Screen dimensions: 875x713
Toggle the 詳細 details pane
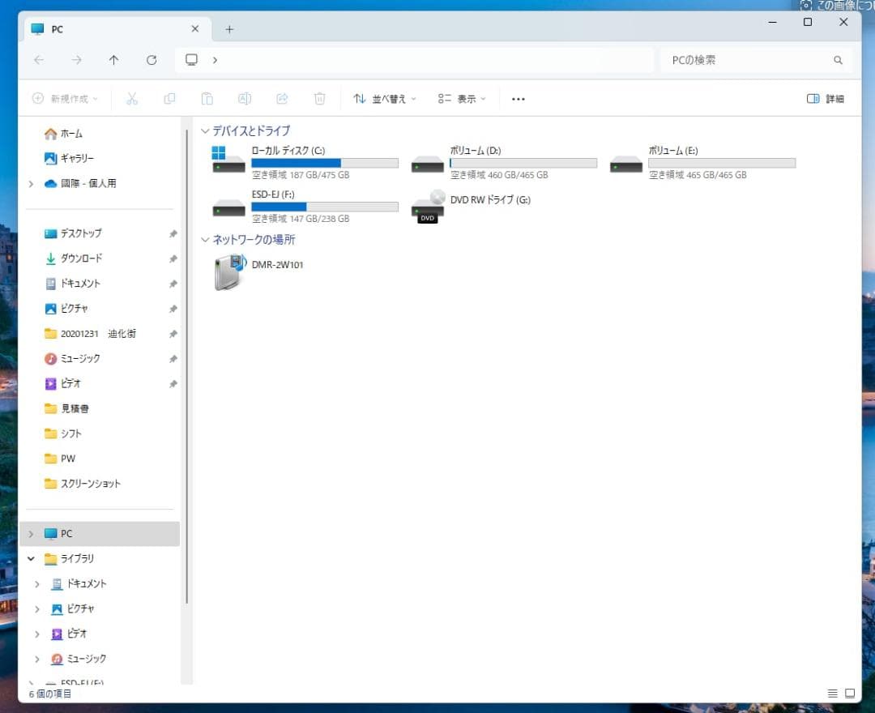pos(825,98)
